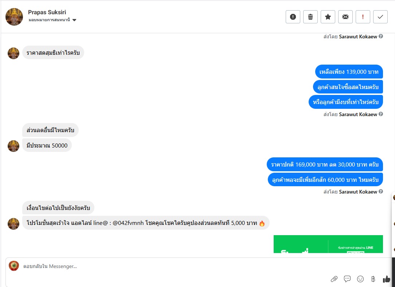Send a thumbs-up like

[x=386, y=279]
